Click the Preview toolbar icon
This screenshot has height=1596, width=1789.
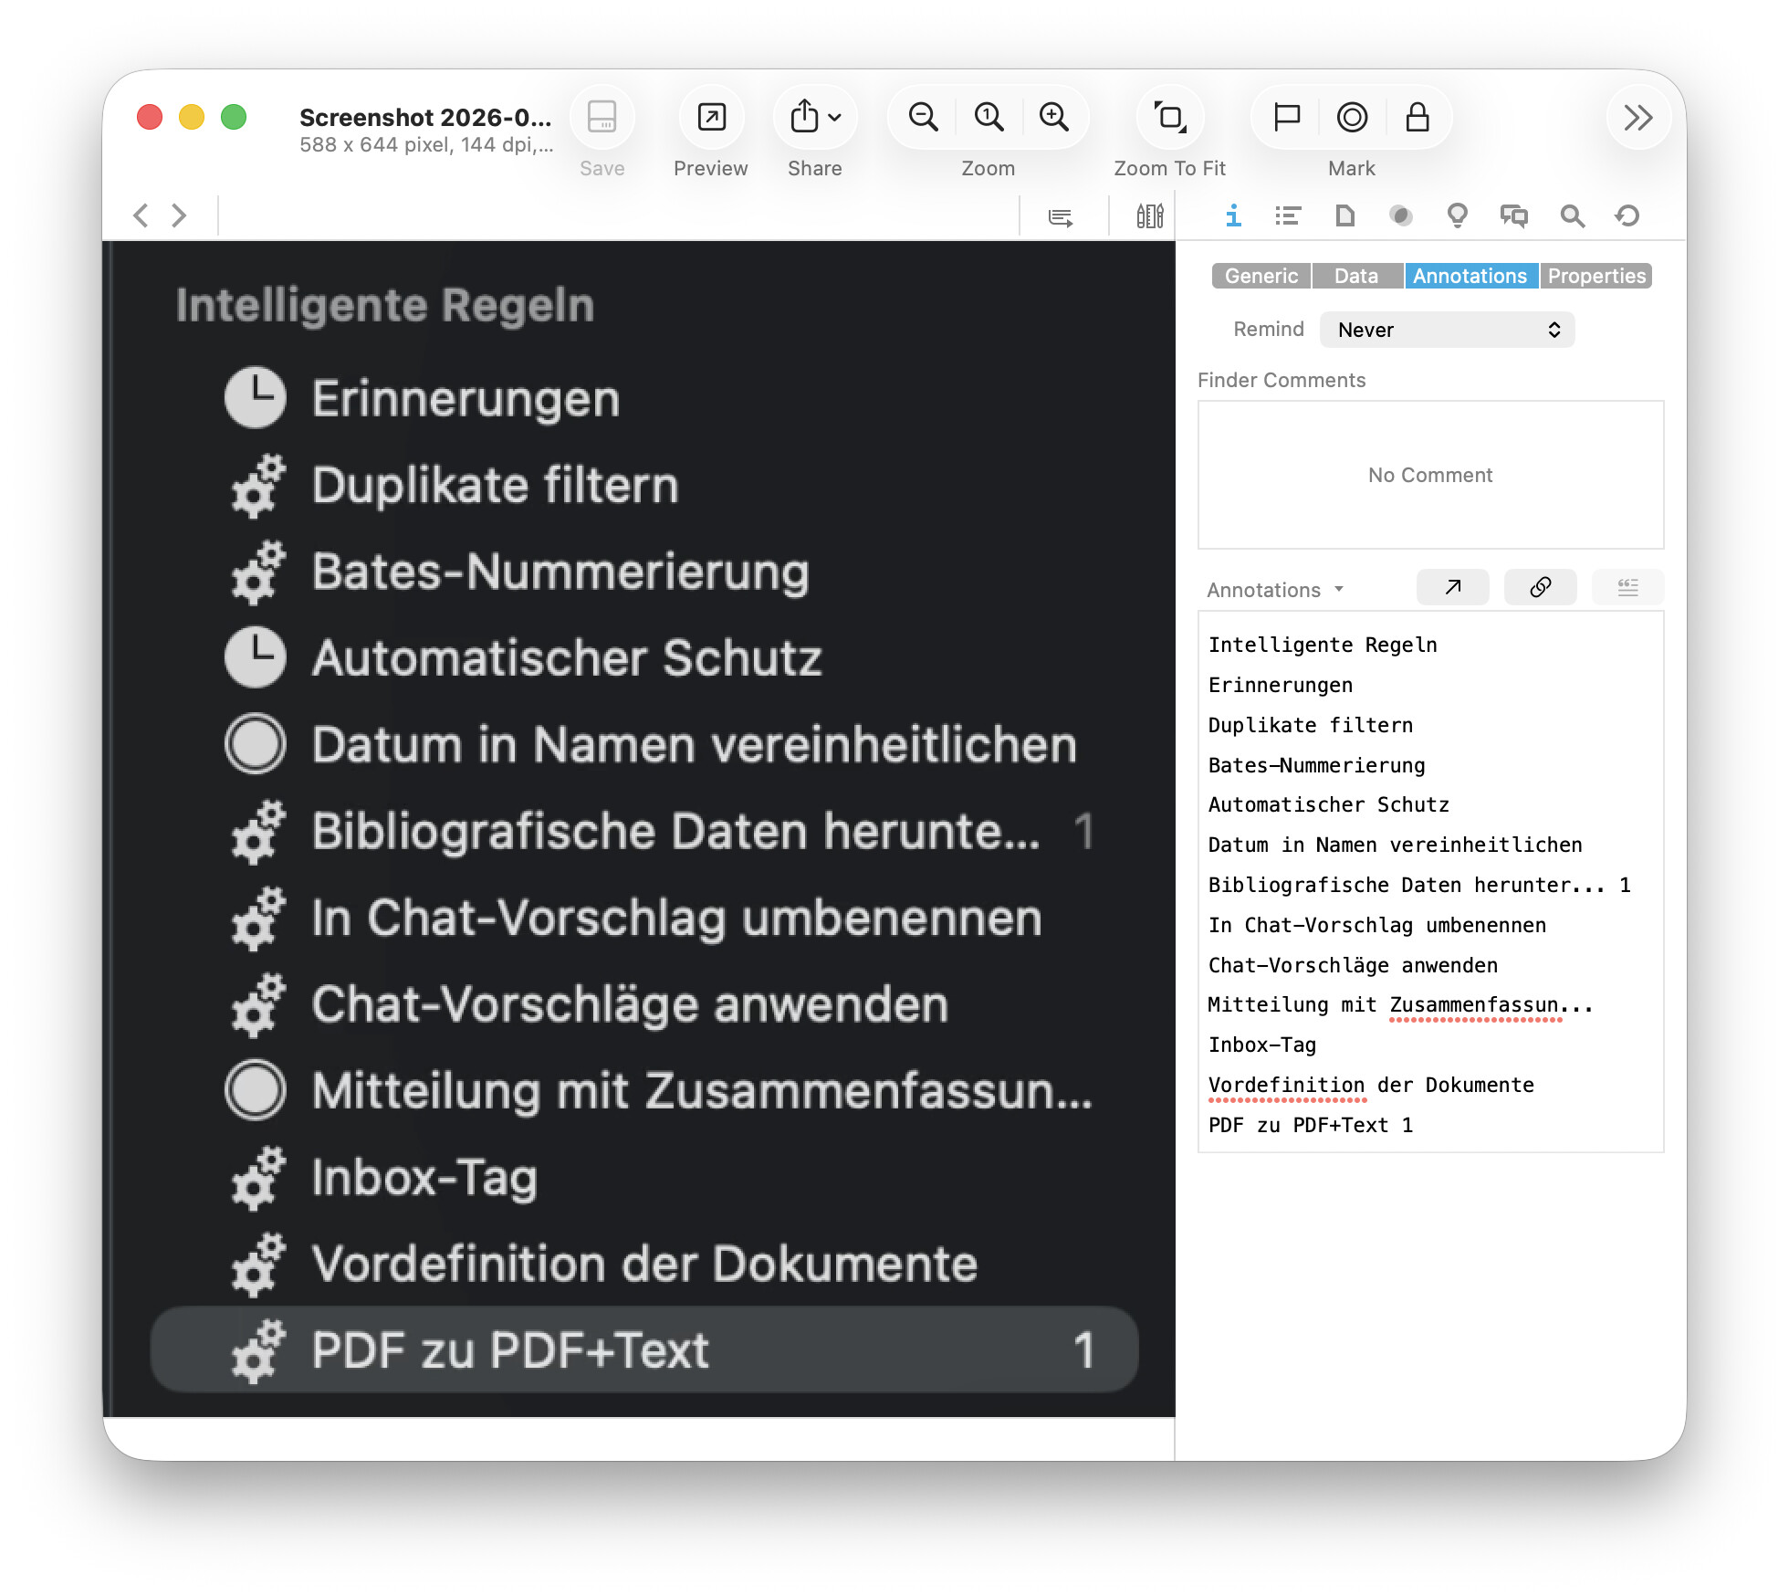[x=711, y=118]
